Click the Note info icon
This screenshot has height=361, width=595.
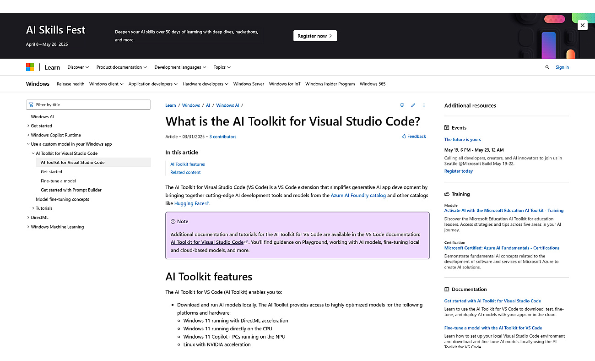click(x=173, y=221)
